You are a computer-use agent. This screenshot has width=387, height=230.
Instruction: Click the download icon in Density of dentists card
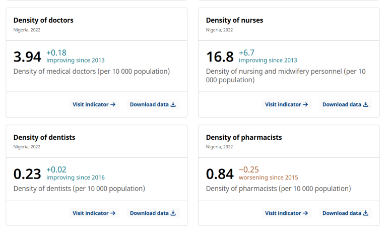click(173, 213)
